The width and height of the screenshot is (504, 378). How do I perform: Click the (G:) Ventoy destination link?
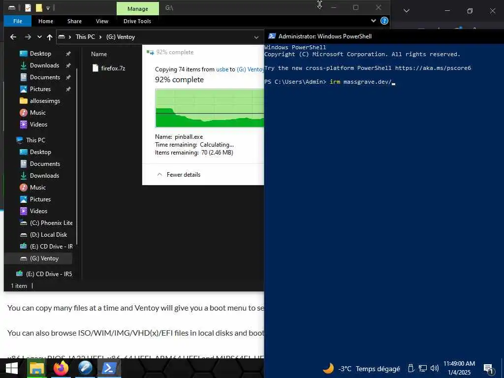pos(250,69)
